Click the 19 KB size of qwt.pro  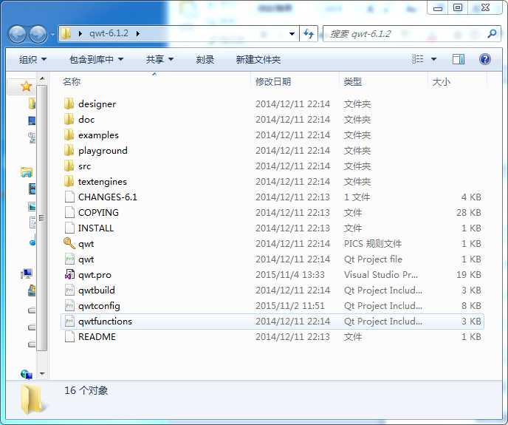pos(469,275)
